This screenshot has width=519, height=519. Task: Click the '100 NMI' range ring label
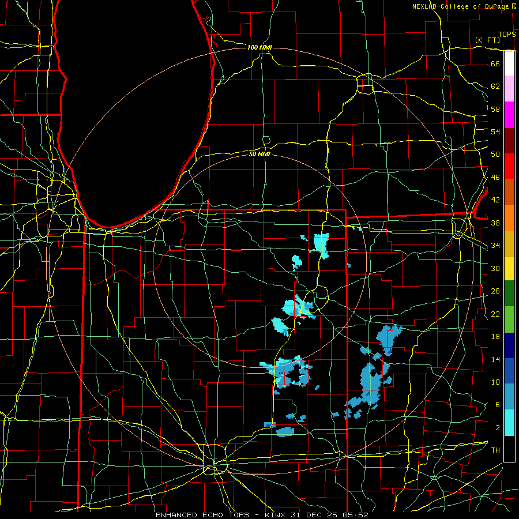tap(259, 48)
